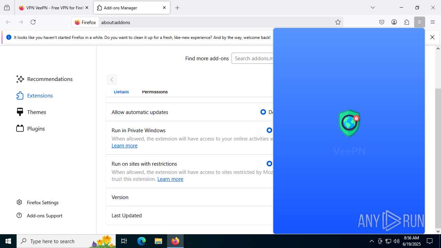The width and height of the screenshot is (441, 248).
Task: Switch to VPN VeePN tab
Action: point(54,8)
